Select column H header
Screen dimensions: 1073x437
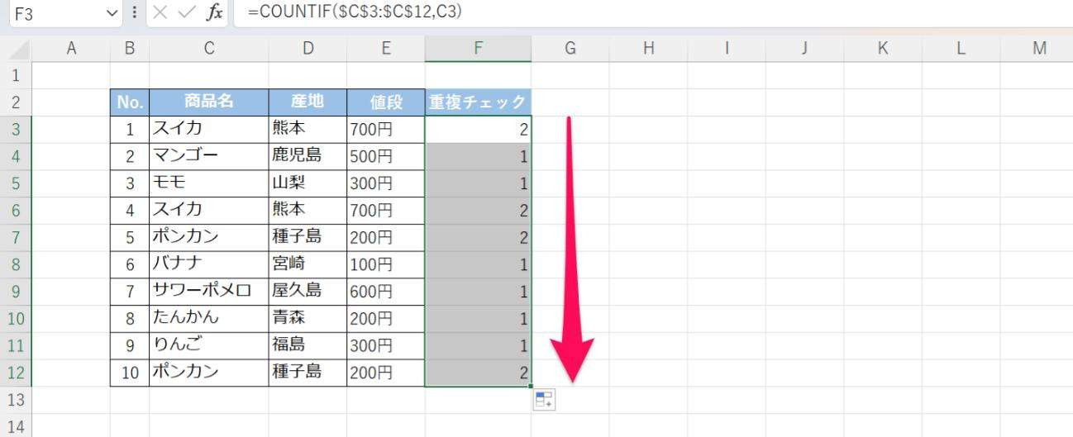pyautogui.click(x=648, y=49)
